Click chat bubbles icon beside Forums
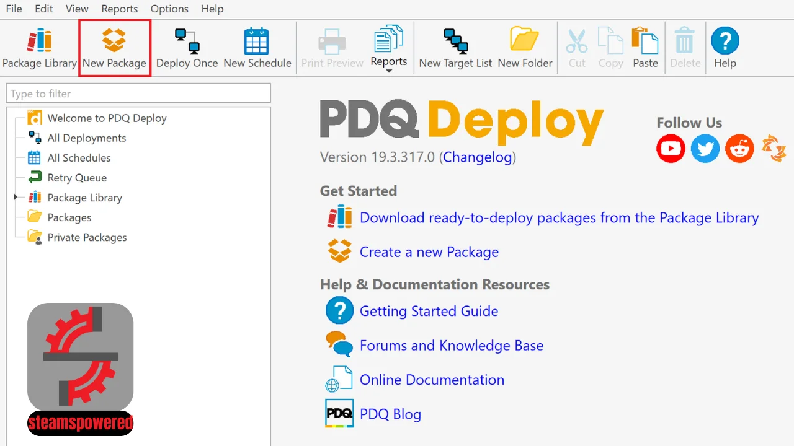 339,344
